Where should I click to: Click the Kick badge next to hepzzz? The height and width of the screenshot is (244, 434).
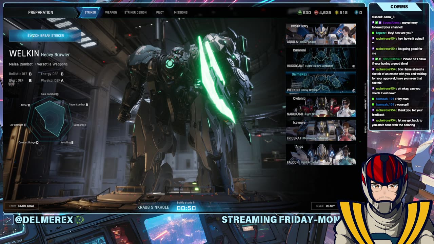pos(373,33)
